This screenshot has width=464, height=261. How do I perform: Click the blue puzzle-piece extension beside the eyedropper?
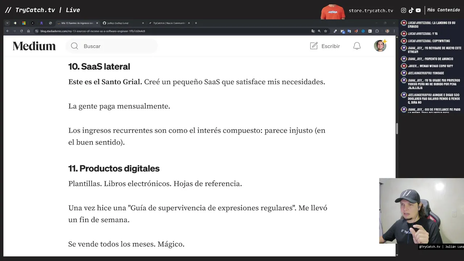click(x=342, y=31)
